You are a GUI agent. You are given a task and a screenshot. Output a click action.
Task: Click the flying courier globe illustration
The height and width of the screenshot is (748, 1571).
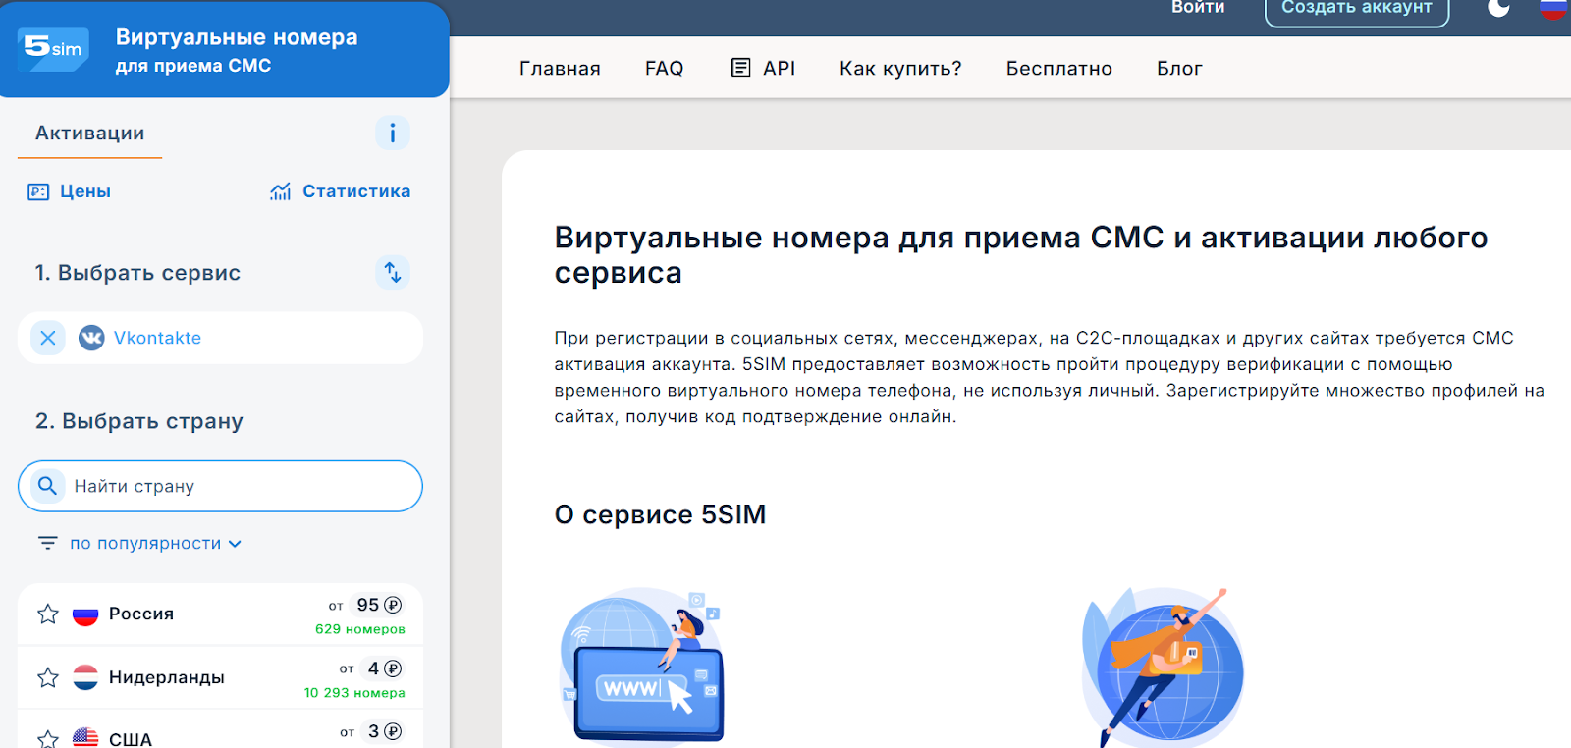[1163, 667]
